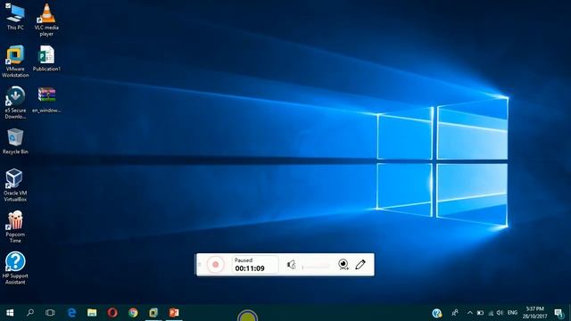Select the VMware Workstation shortcut
571x321 pixels.
(x=15, y=62)
